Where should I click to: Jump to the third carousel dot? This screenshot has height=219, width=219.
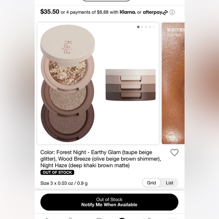[146, 27]
